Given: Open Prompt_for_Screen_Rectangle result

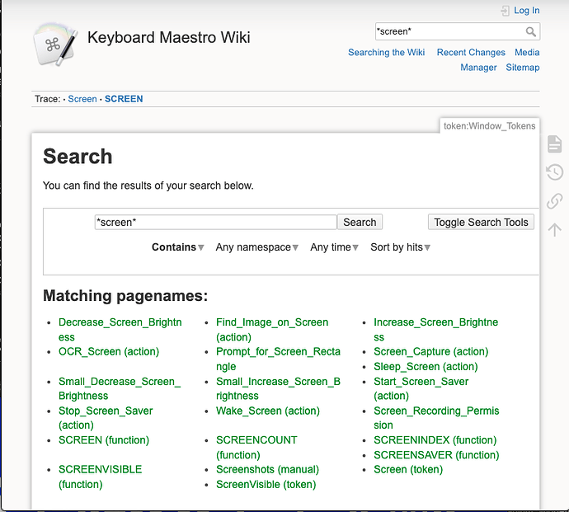Looking at the screenshot, I should coord(278,359).
